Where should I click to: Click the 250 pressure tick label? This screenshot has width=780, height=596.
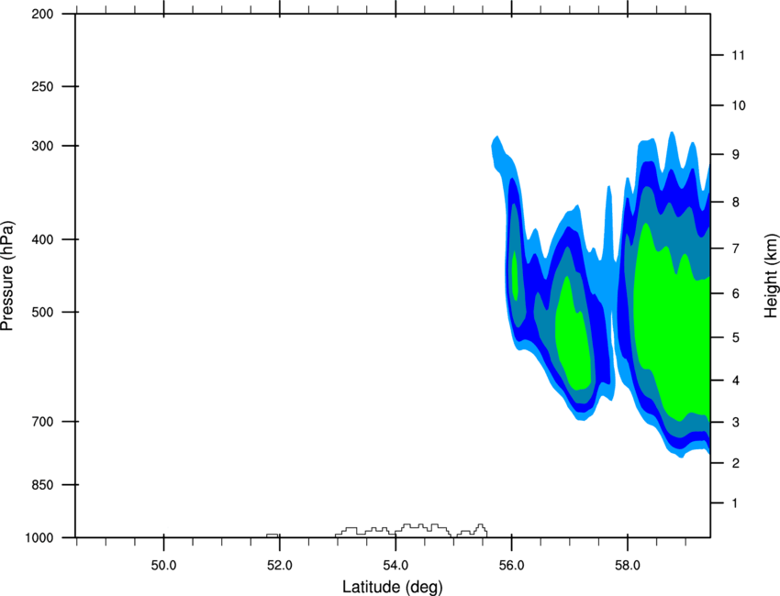point(42,86)
